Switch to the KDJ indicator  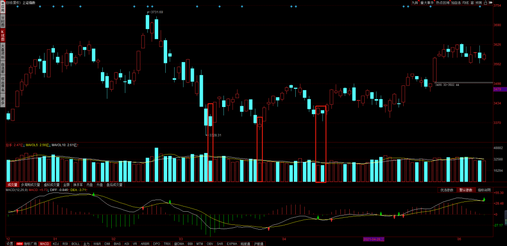click(x=56, y=244)
